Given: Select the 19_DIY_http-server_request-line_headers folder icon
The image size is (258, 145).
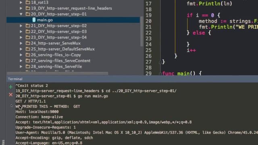Looking at the screenshot, I should 28,8.
